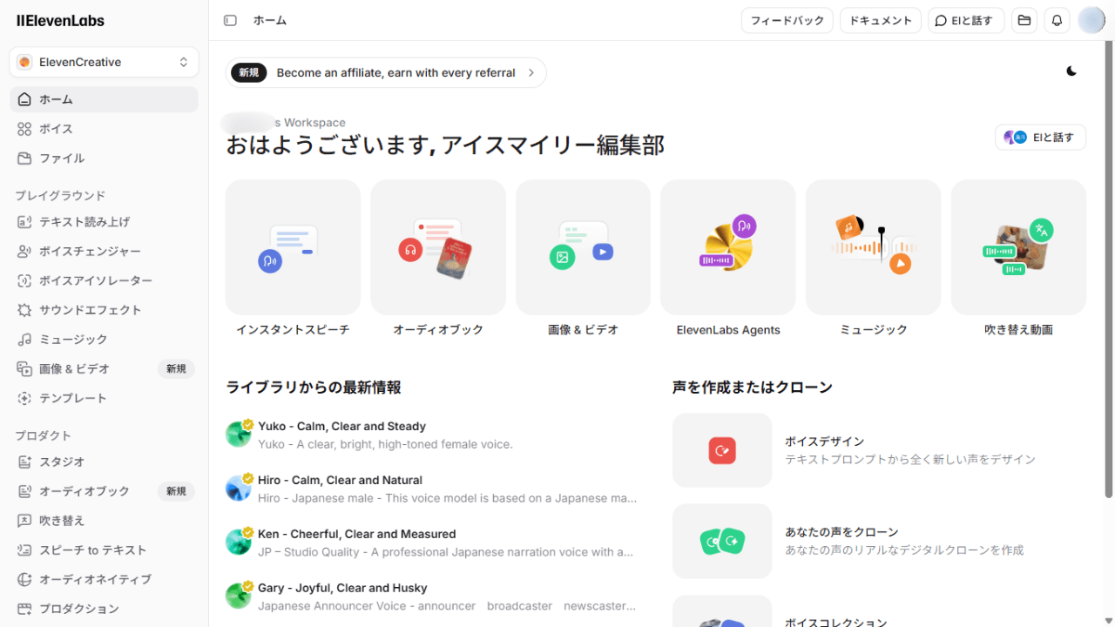Open the folder icon in top bar
The height and width of the screenshot is (627, 1115).
(x=1024, y=20)
